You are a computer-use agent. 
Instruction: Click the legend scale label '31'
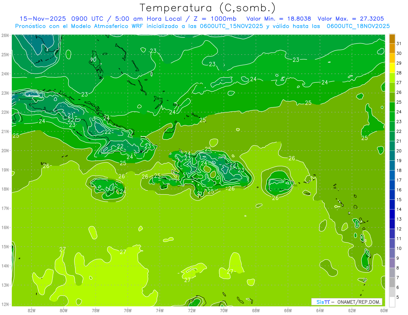click(399, 43)
